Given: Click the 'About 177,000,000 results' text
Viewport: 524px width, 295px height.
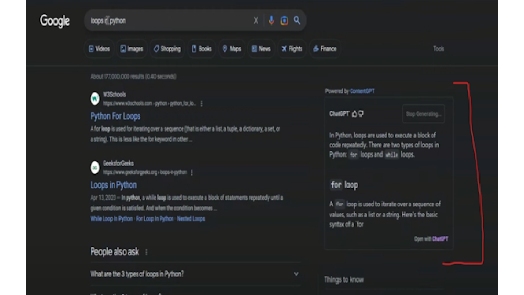Looking at the screenshot, I should pyautogui.click(x=133, y=77).
